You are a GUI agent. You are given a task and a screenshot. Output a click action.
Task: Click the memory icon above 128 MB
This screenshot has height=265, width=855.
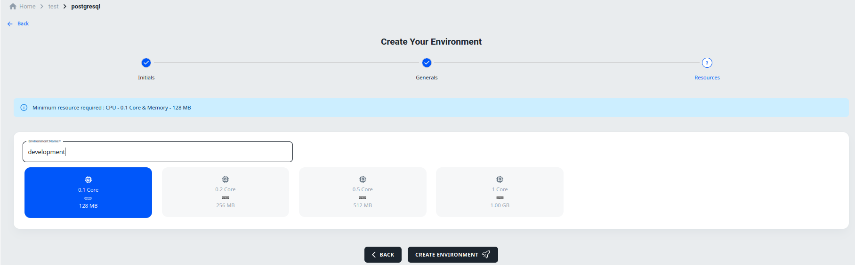click(x=88, y=198)
